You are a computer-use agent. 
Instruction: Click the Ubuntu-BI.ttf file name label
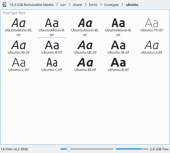click(85, 70)
